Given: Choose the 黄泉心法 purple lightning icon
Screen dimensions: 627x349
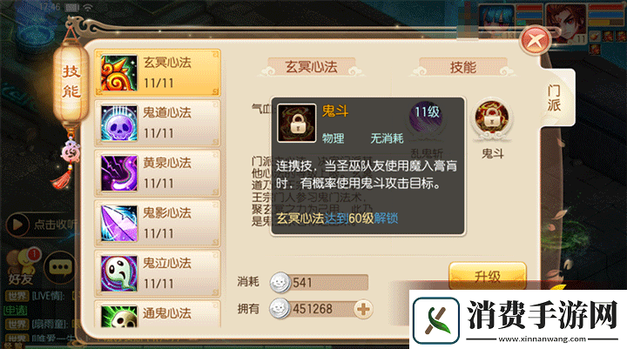Looking at the screenshot, I should [118, 173].
